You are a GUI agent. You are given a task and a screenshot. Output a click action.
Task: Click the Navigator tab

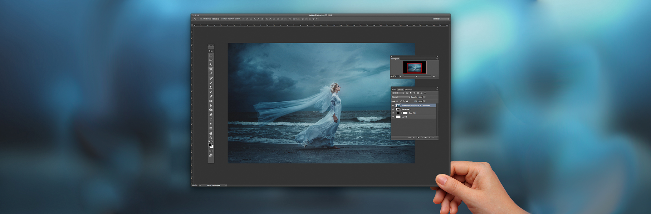point(395,58)
